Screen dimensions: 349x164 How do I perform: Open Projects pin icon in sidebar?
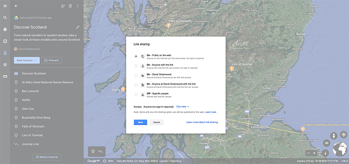click(x=5, y=53)
